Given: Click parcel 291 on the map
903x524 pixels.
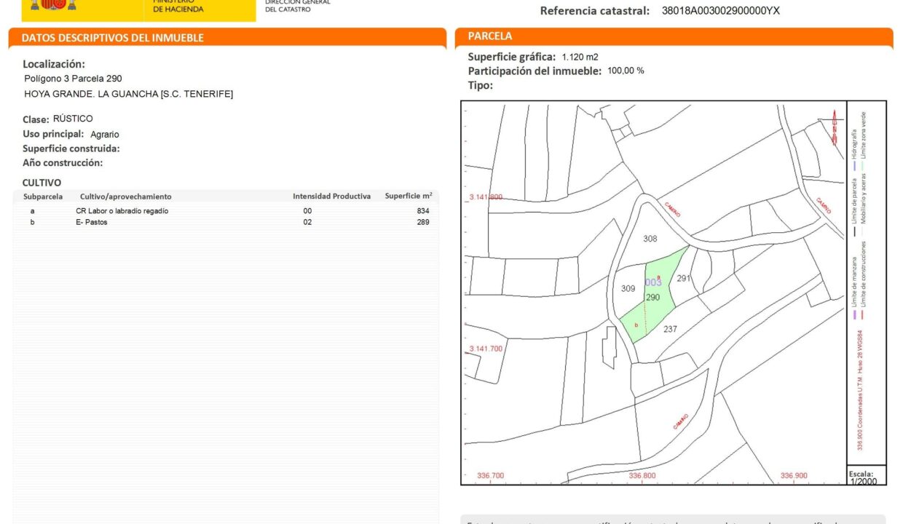Looking at the screenshot, I should pos(683,279).
